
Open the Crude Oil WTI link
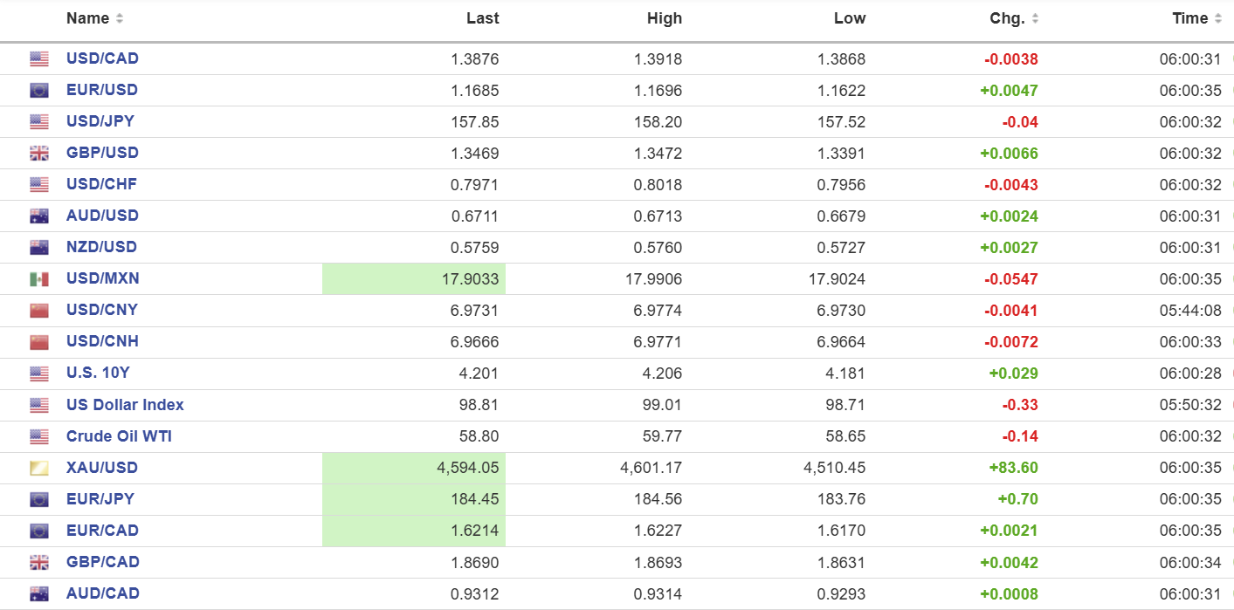[x=119, y=436]
